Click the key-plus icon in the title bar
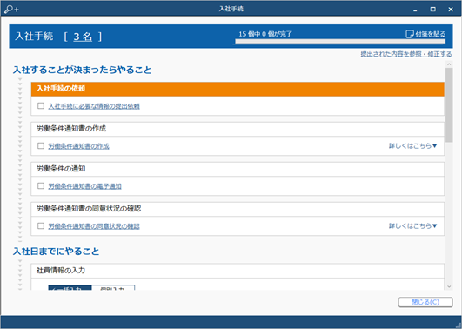This screenshot has height=329, width=462. [x=11, y=10]
